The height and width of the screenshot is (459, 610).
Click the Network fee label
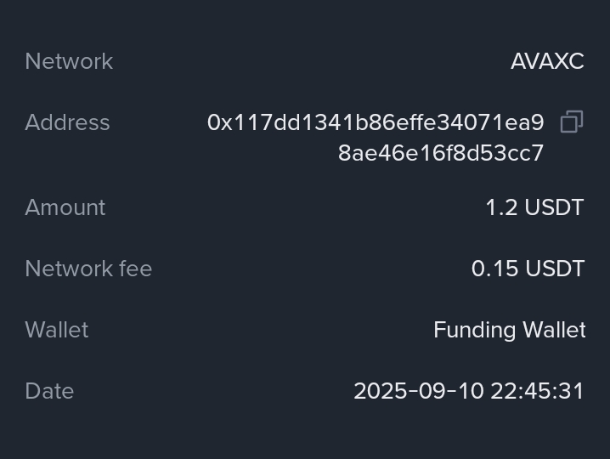click(x=88, y=269)
